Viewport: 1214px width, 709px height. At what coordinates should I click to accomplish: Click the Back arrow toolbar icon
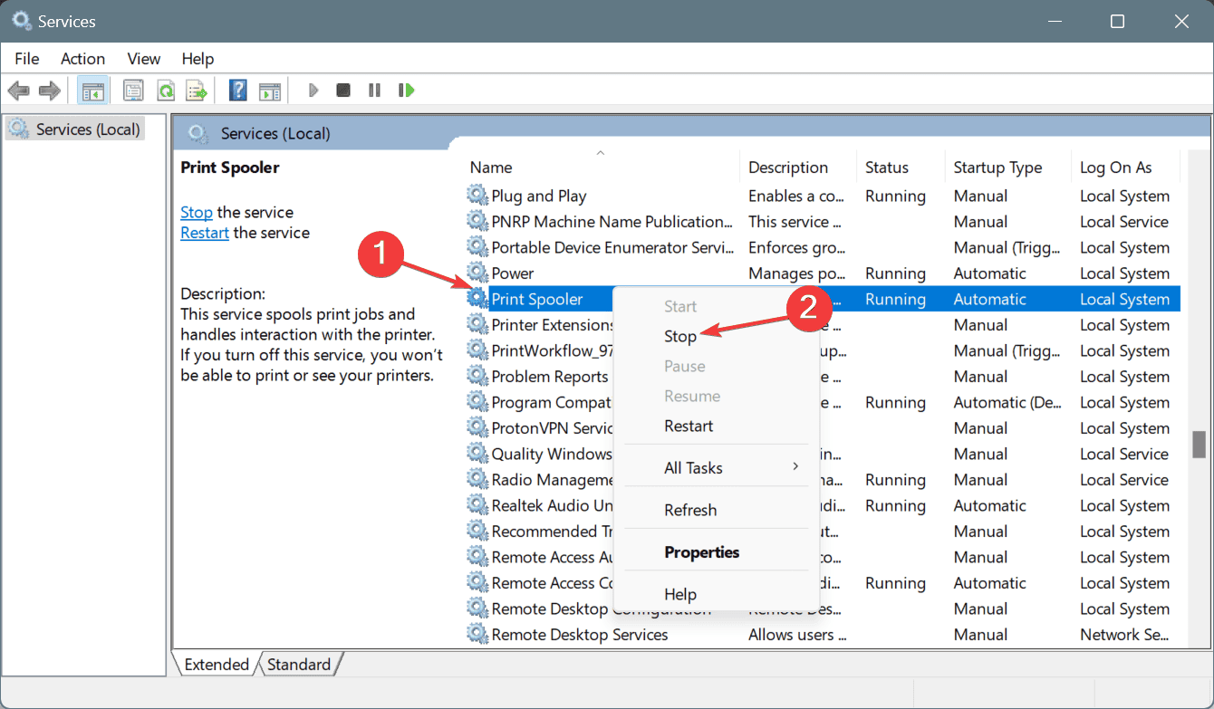click(x=19, y=91)
